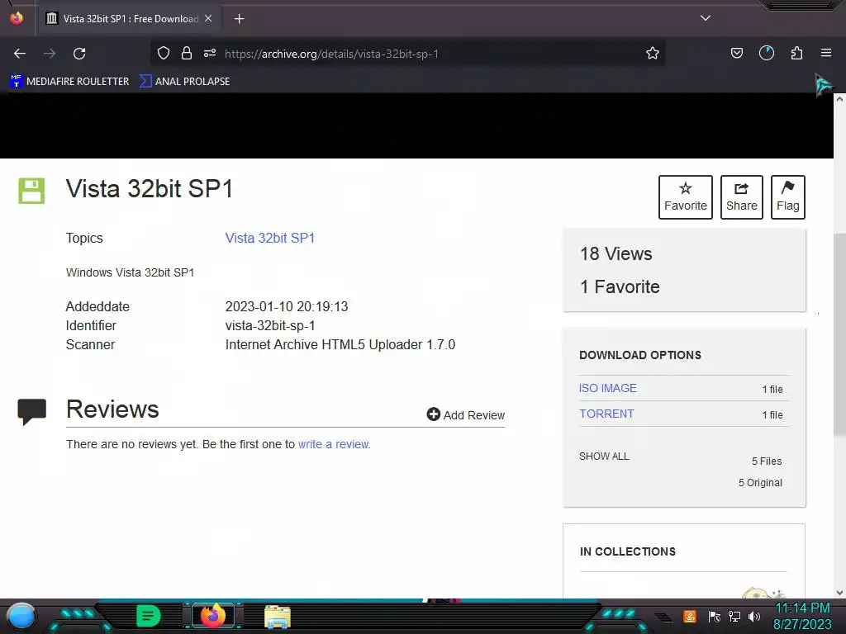846x634 pixels.
Task: Show all download files
Action: (604, 456)
